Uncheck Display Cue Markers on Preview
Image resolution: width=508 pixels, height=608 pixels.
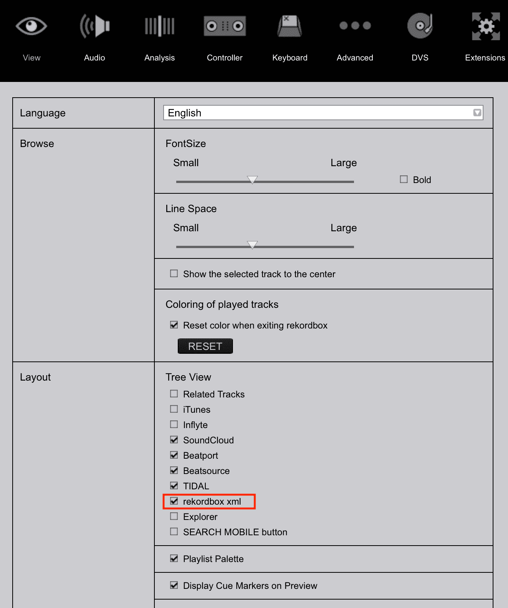174,585
